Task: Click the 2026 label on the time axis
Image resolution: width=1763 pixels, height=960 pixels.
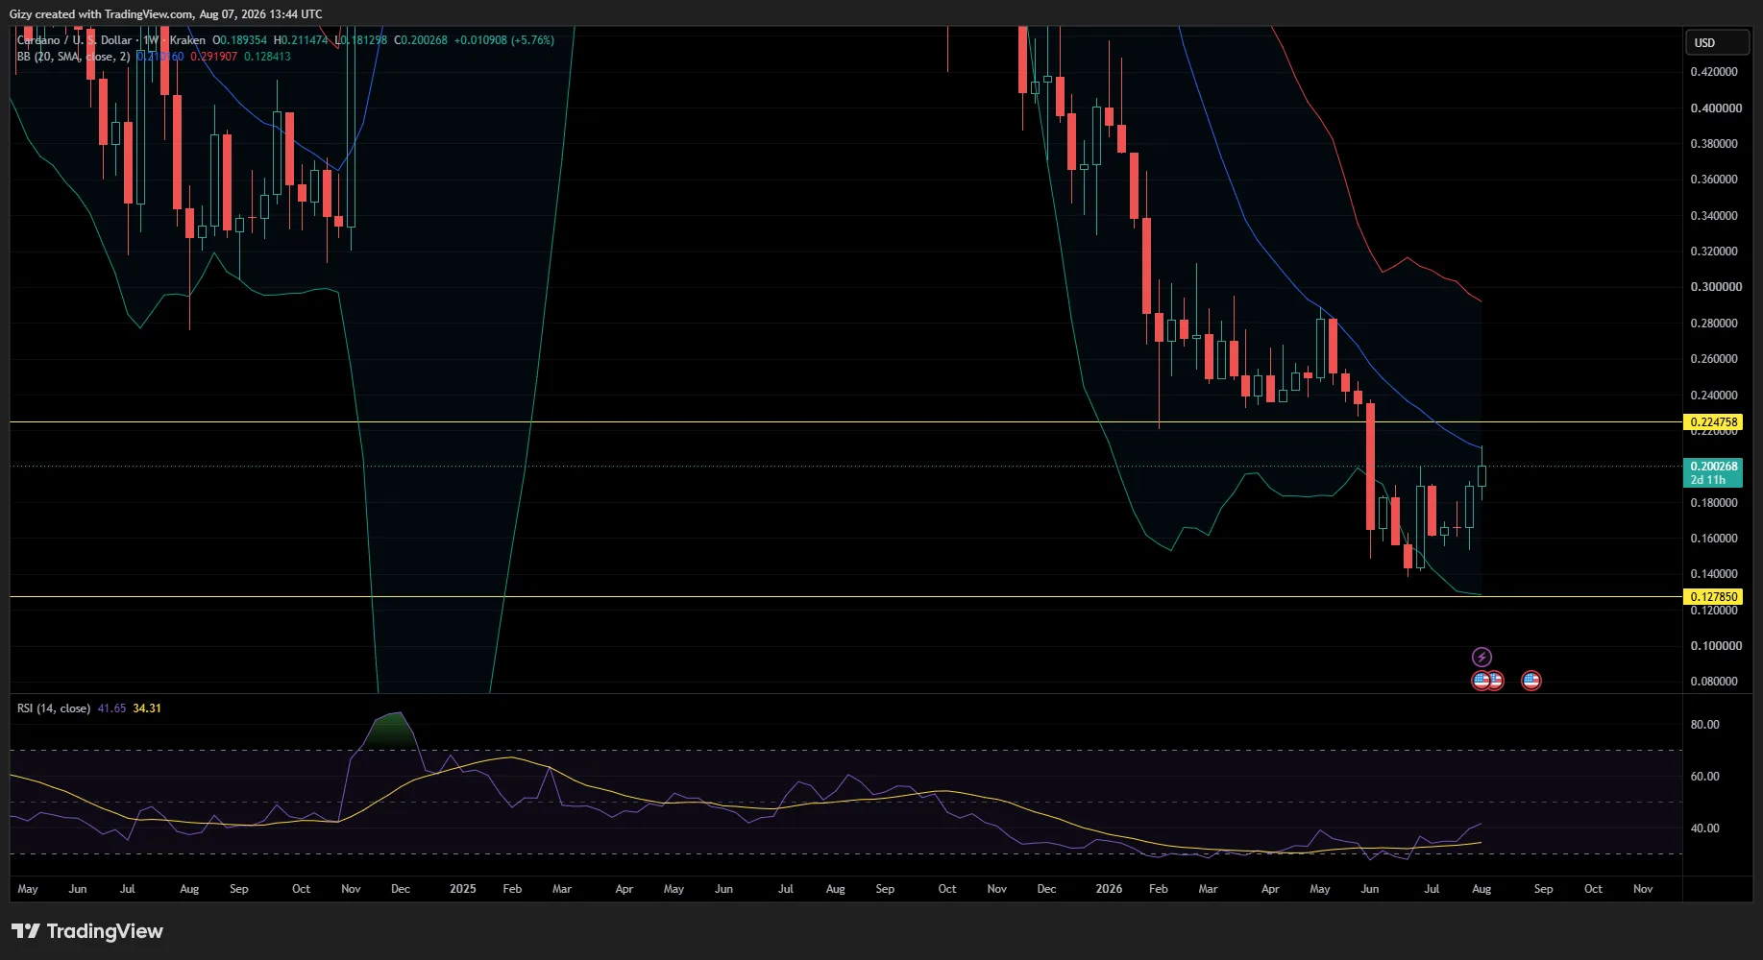Action: point(1109,889)
